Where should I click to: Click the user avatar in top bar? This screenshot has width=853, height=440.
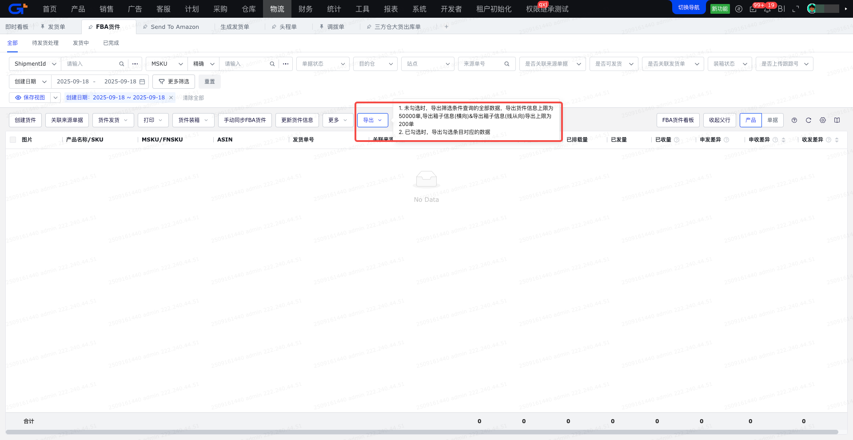coord(812,9)
